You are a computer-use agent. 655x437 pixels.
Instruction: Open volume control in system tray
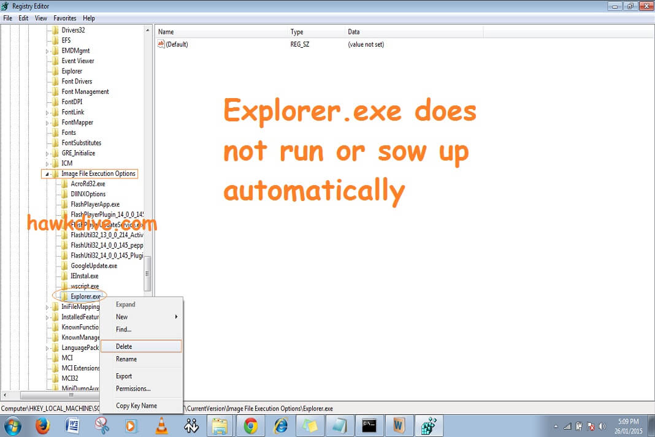pos(602,426)
